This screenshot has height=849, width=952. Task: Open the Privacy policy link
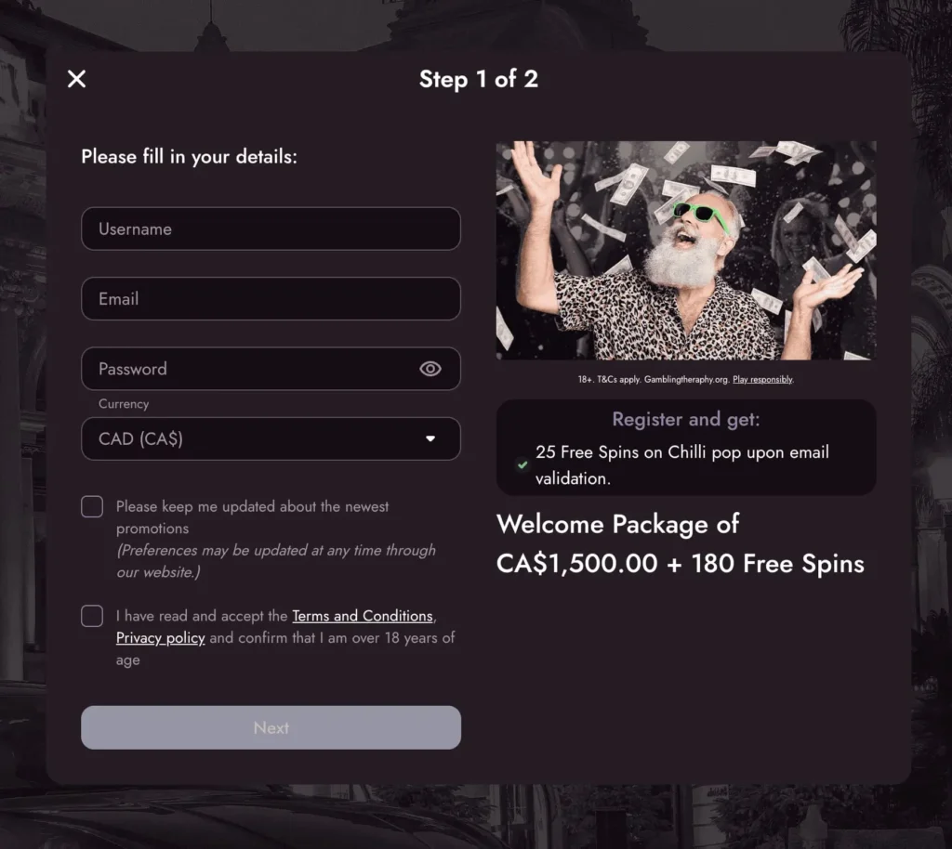pyautogui.click(x=160, y=638)
